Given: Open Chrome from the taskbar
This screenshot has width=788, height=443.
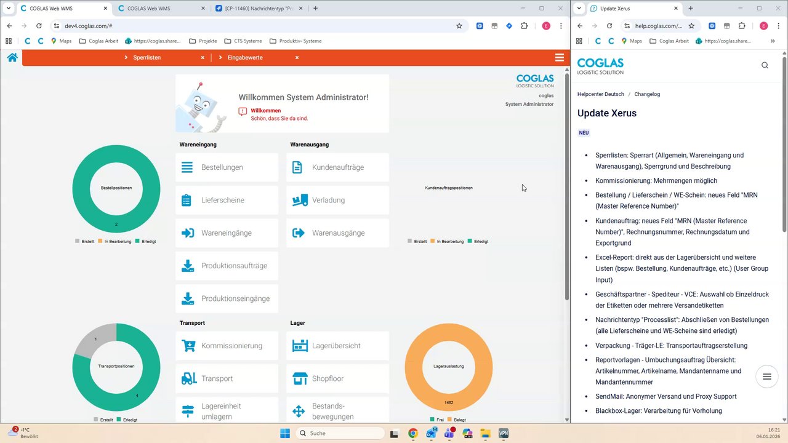Looking at the screenshot, I should [413, 433].
